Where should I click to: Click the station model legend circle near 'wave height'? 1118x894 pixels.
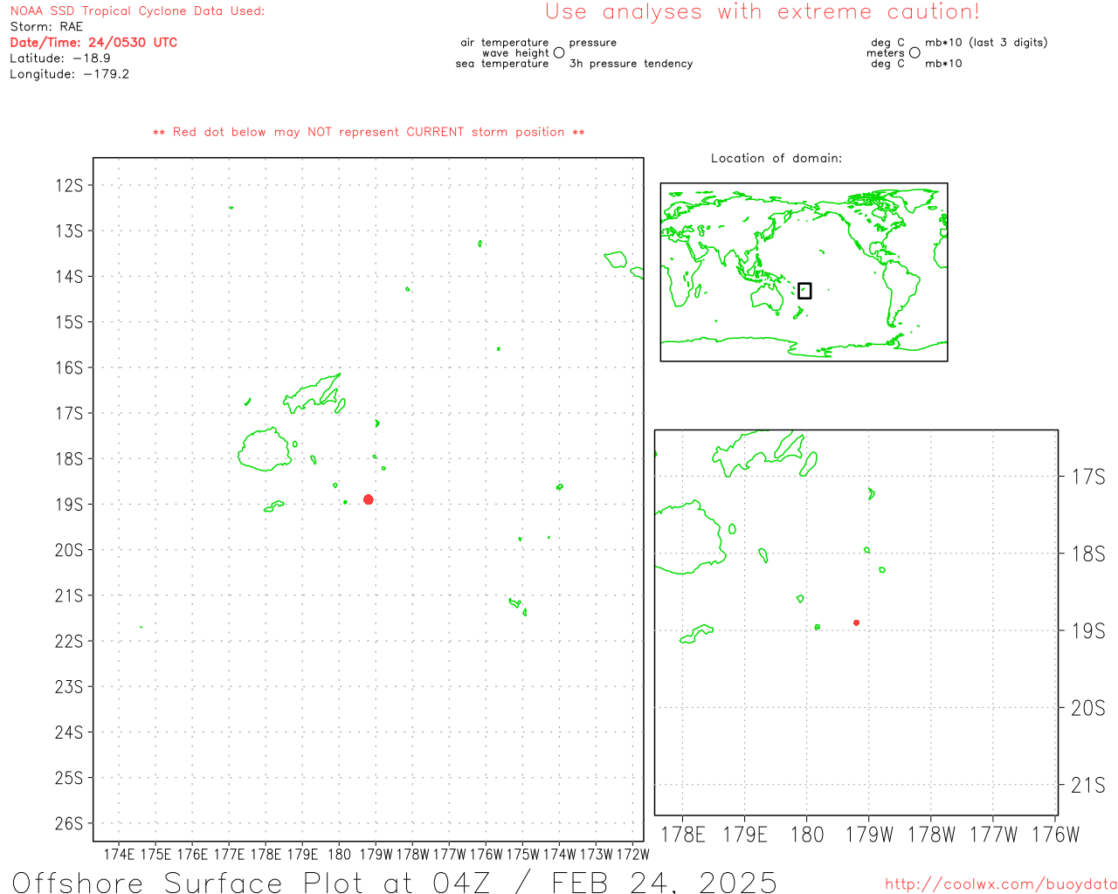point(559,52)
